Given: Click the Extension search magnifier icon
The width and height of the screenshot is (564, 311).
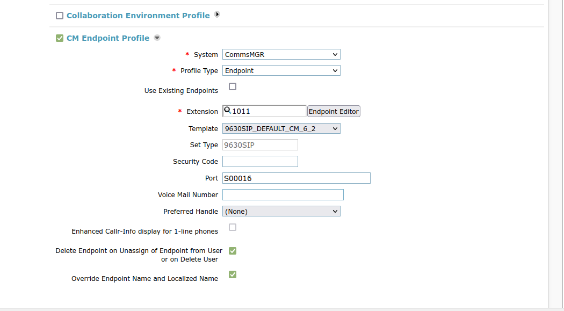Looking at the screenshot, I should (228, 111).
